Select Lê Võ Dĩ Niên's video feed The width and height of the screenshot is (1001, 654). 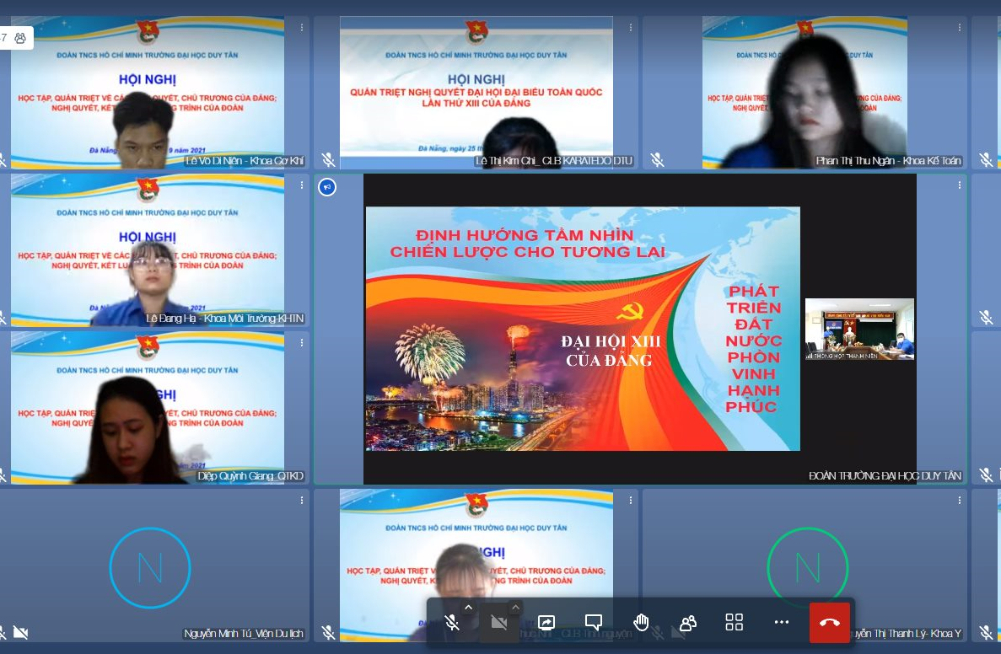point(148,93)
